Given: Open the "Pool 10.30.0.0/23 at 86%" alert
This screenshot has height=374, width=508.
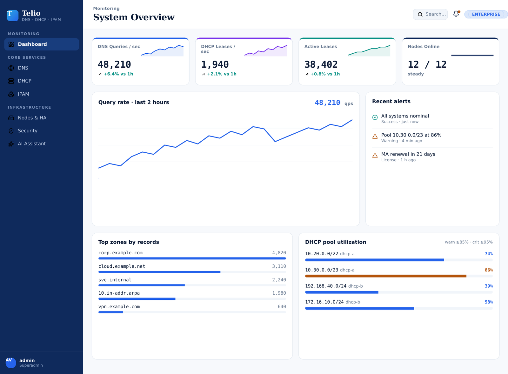Looking at the screenshot, I should (x=432, y=138).
